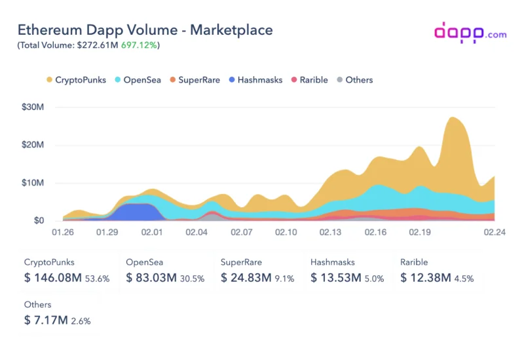
Task: Click the 02.19 date axis label
Action: 420,232
